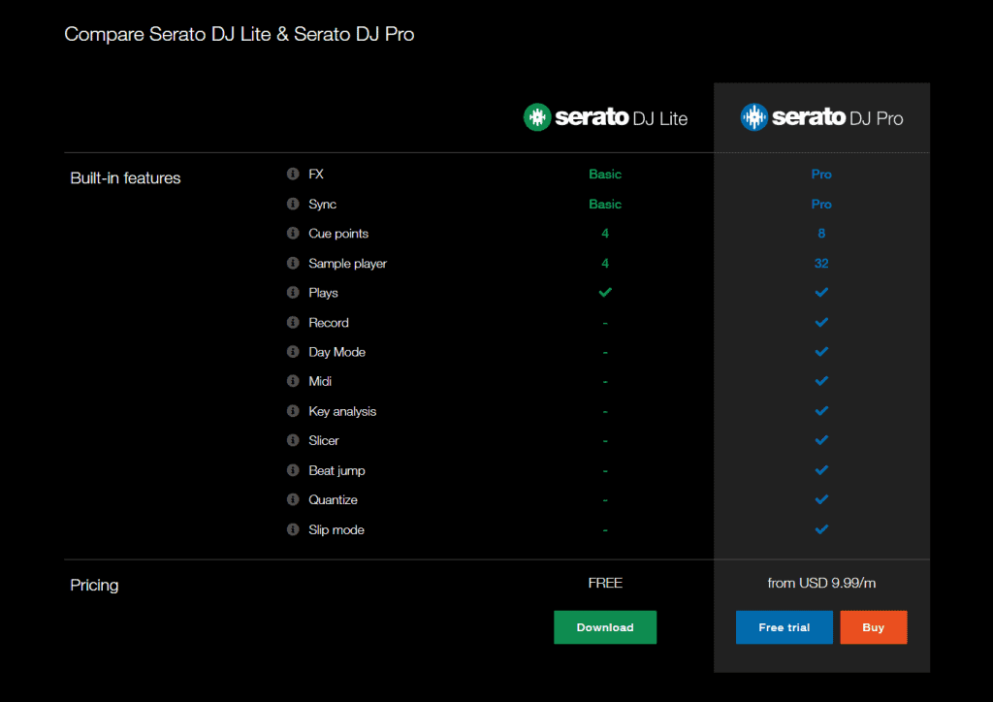Click the 'Cue points' feature name
Viewport: 993px width, 702px height.
[338, 234]
